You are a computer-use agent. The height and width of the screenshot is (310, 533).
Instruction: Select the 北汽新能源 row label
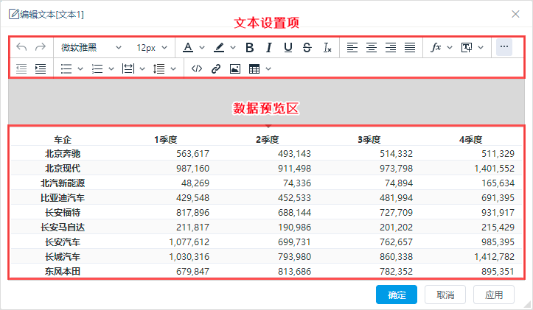63,183
